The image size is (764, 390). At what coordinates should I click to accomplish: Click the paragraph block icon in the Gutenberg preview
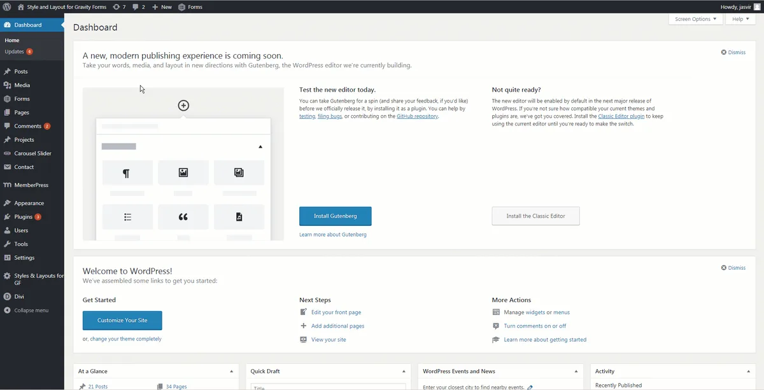click(127, 173)
